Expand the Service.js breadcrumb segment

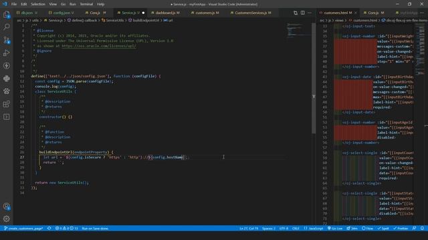coord(53,20)
